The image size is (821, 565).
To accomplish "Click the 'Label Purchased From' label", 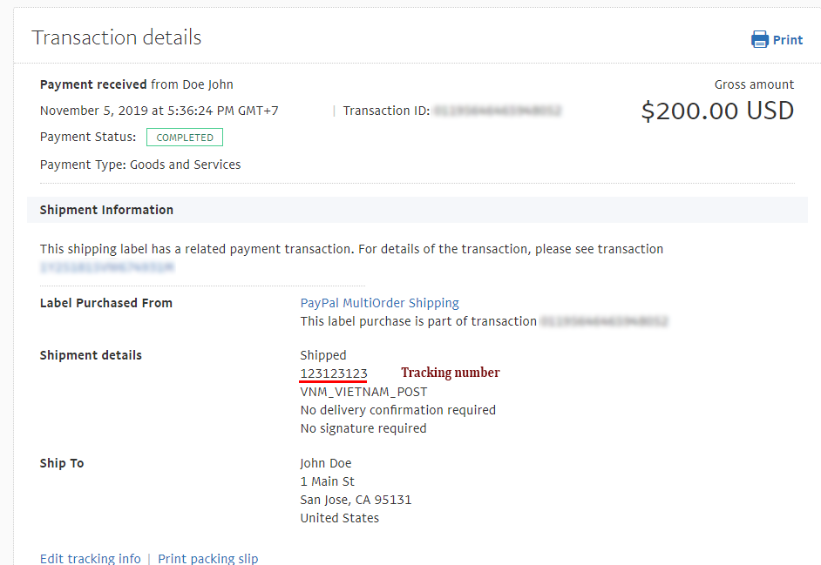I will tap(106, 303).
